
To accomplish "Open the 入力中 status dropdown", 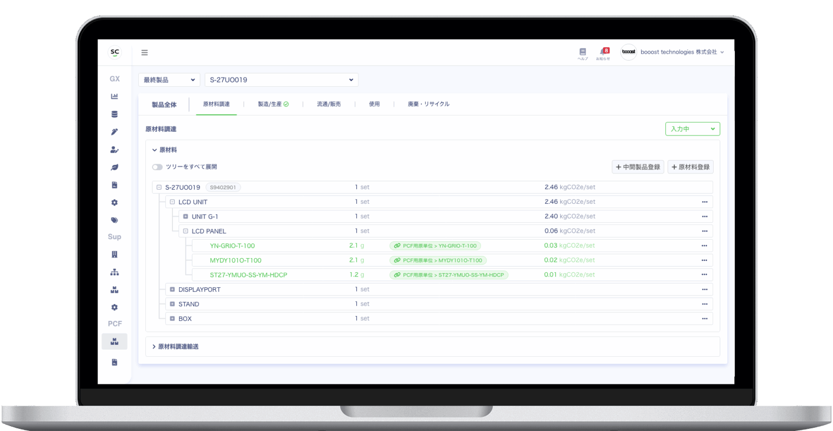I will (x=692, y=129).
